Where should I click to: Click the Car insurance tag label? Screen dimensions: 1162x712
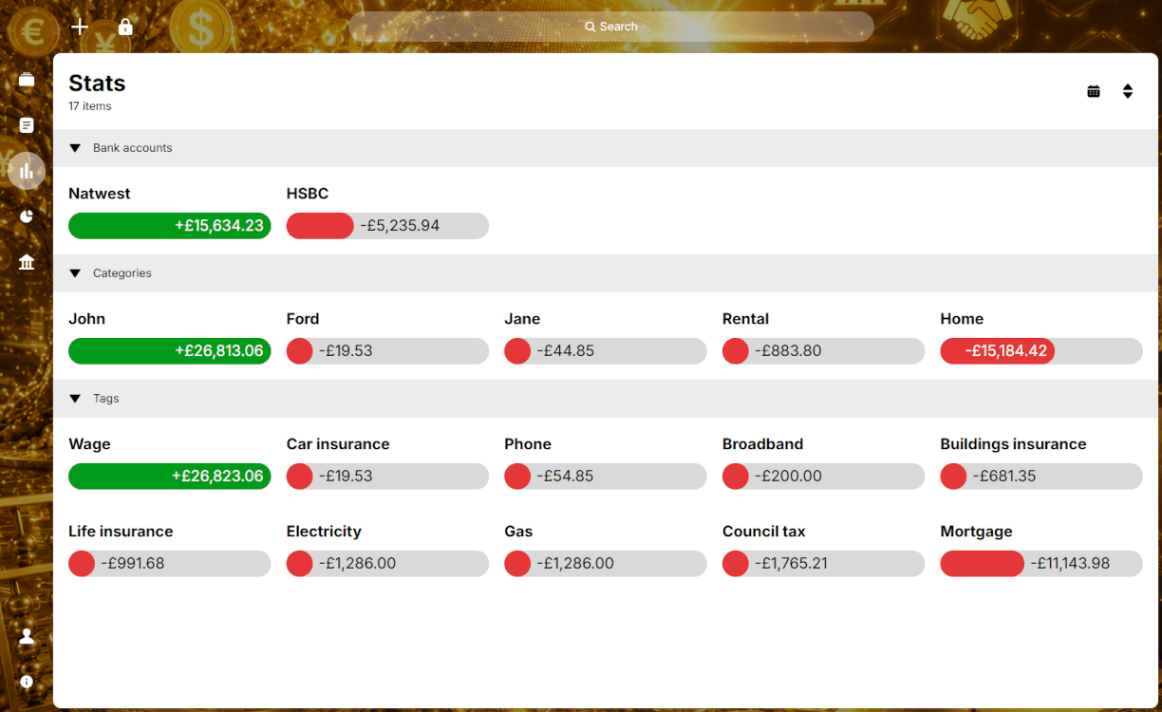point(338,444)
